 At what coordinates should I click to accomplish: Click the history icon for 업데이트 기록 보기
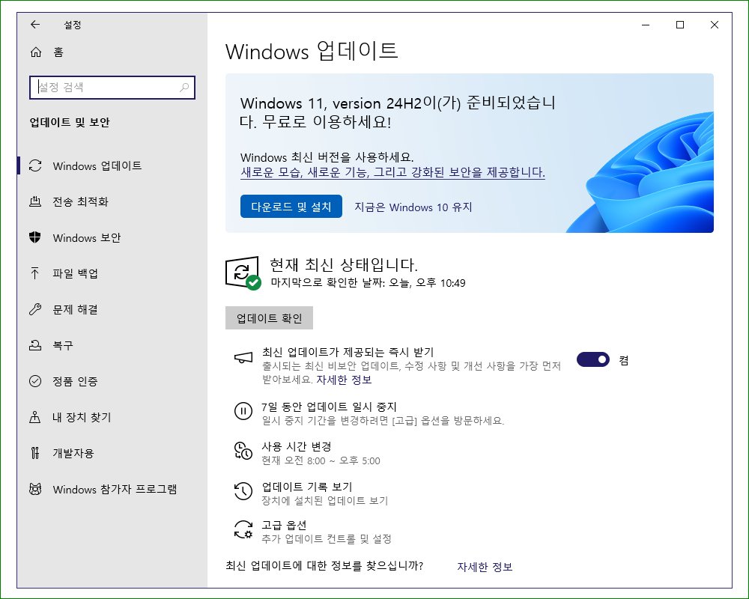tap(243, 491)
